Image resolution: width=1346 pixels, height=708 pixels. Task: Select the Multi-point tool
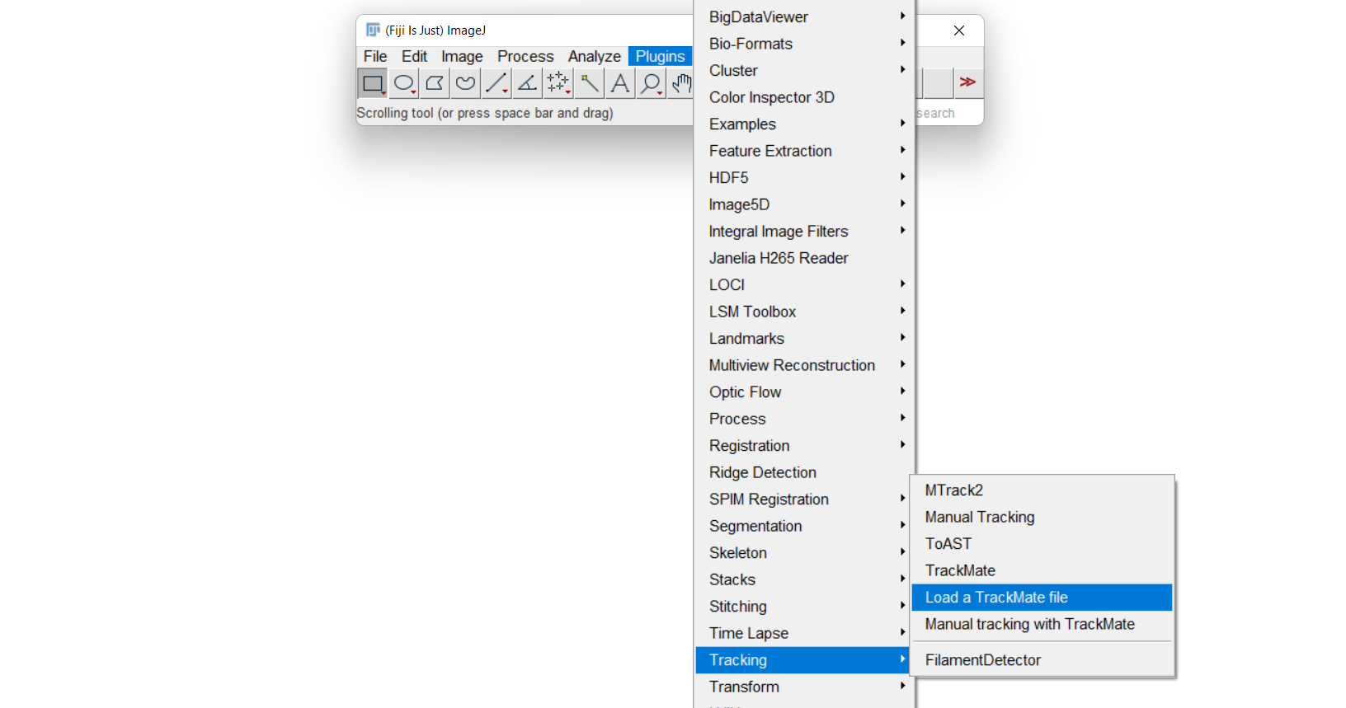pyautogui.click(x=558, y=83)
